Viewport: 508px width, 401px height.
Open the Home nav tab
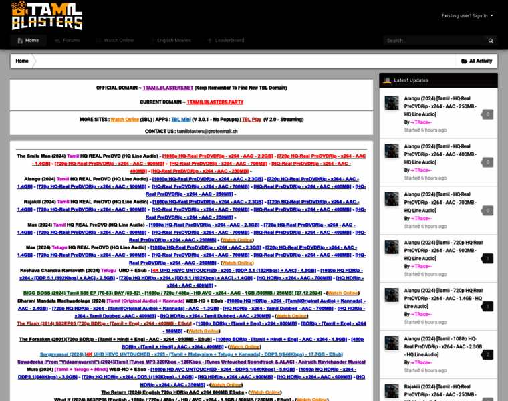pyautogui.click(x=29, y=41)
